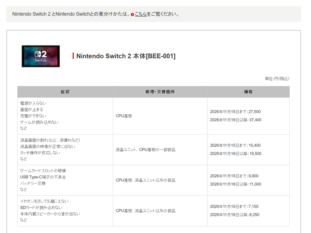Click the 価格 column header
The height and width of the screenshot is (233, 311).
248,92
